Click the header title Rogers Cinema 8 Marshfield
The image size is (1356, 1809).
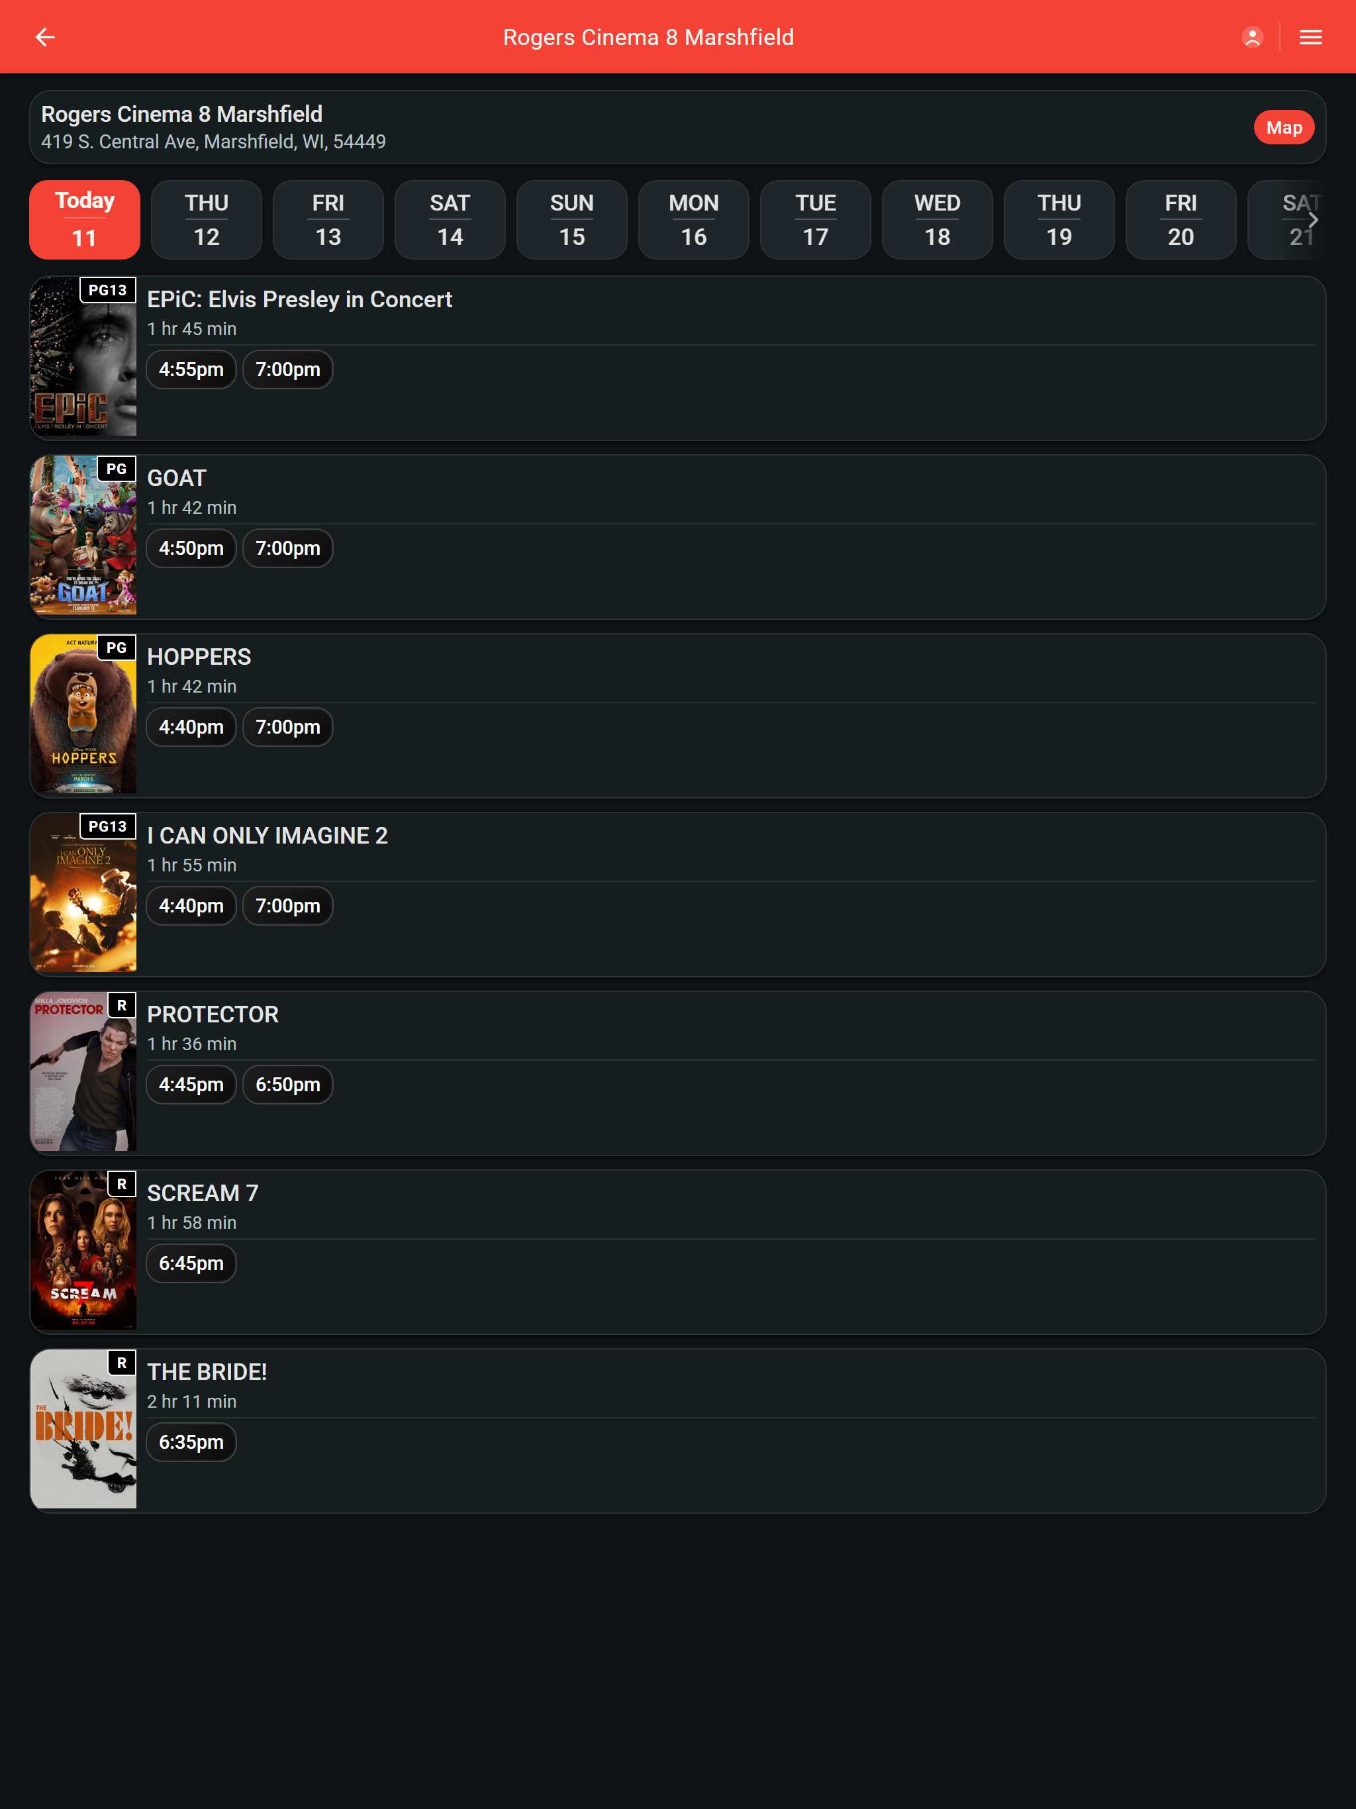[x=649, y=38]
